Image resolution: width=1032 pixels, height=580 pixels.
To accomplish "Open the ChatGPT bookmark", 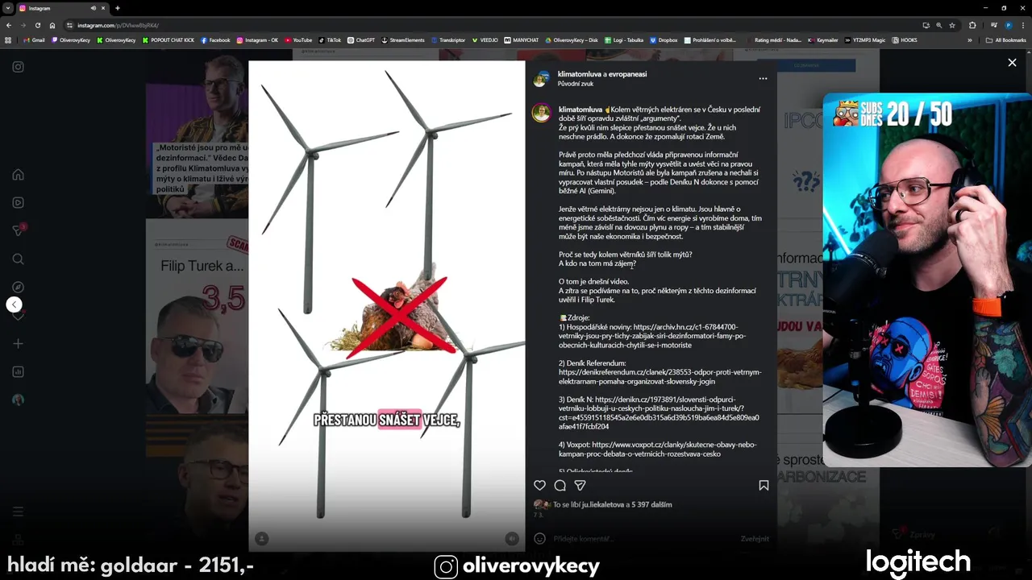I will (361, 39).
